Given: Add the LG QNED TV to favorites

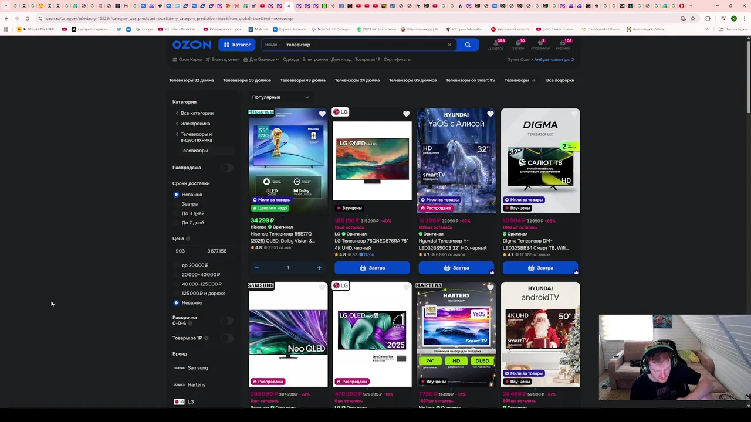Looking at the screenshot, I should [406, 114].
